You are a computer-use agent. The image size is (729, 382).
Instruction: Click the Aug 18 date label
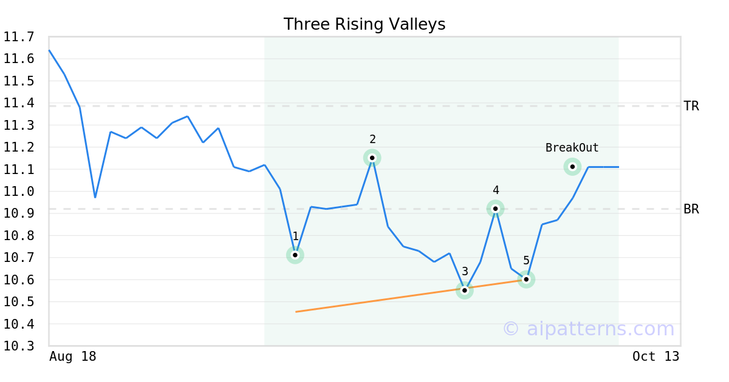[x=73, y=357]
